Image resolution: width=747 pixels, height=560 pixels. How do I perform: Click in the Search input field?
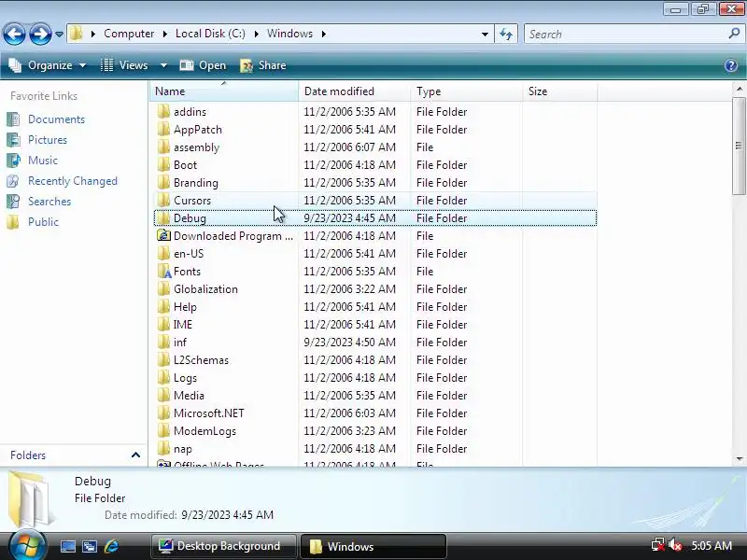point(625,34)
